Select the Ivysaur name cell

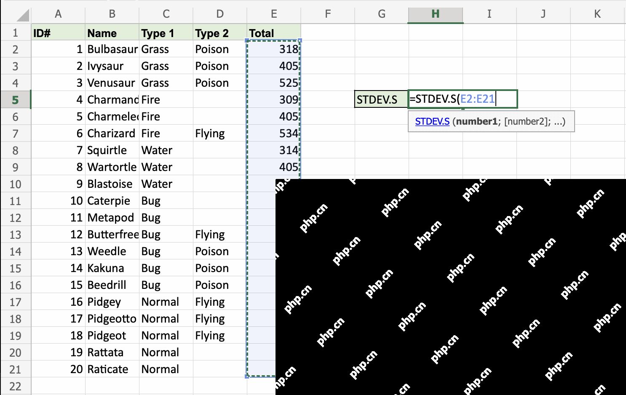pyautogui.click(x=112, y=66)
